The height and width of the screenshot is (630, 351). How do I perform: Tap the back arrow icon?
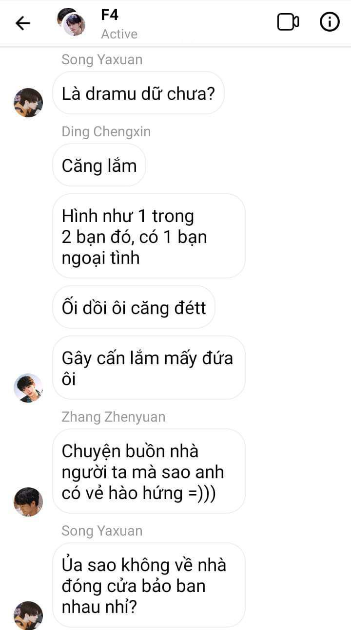tap(23, 23)
